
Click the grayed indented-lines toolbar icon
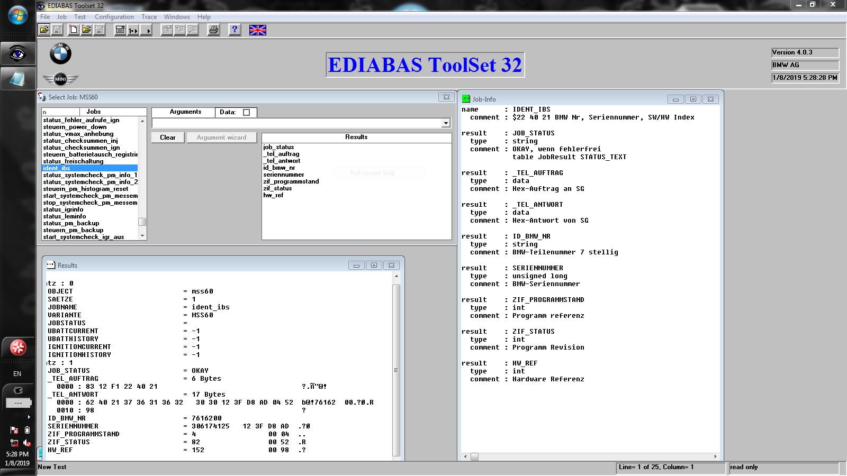(x=179, y=30)
